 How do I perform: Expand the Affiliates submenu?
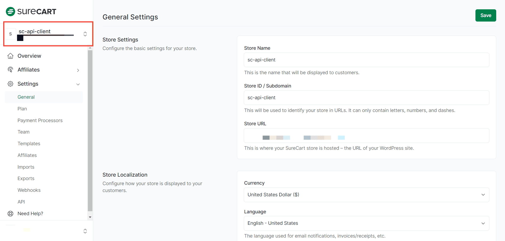pos(78,70)
